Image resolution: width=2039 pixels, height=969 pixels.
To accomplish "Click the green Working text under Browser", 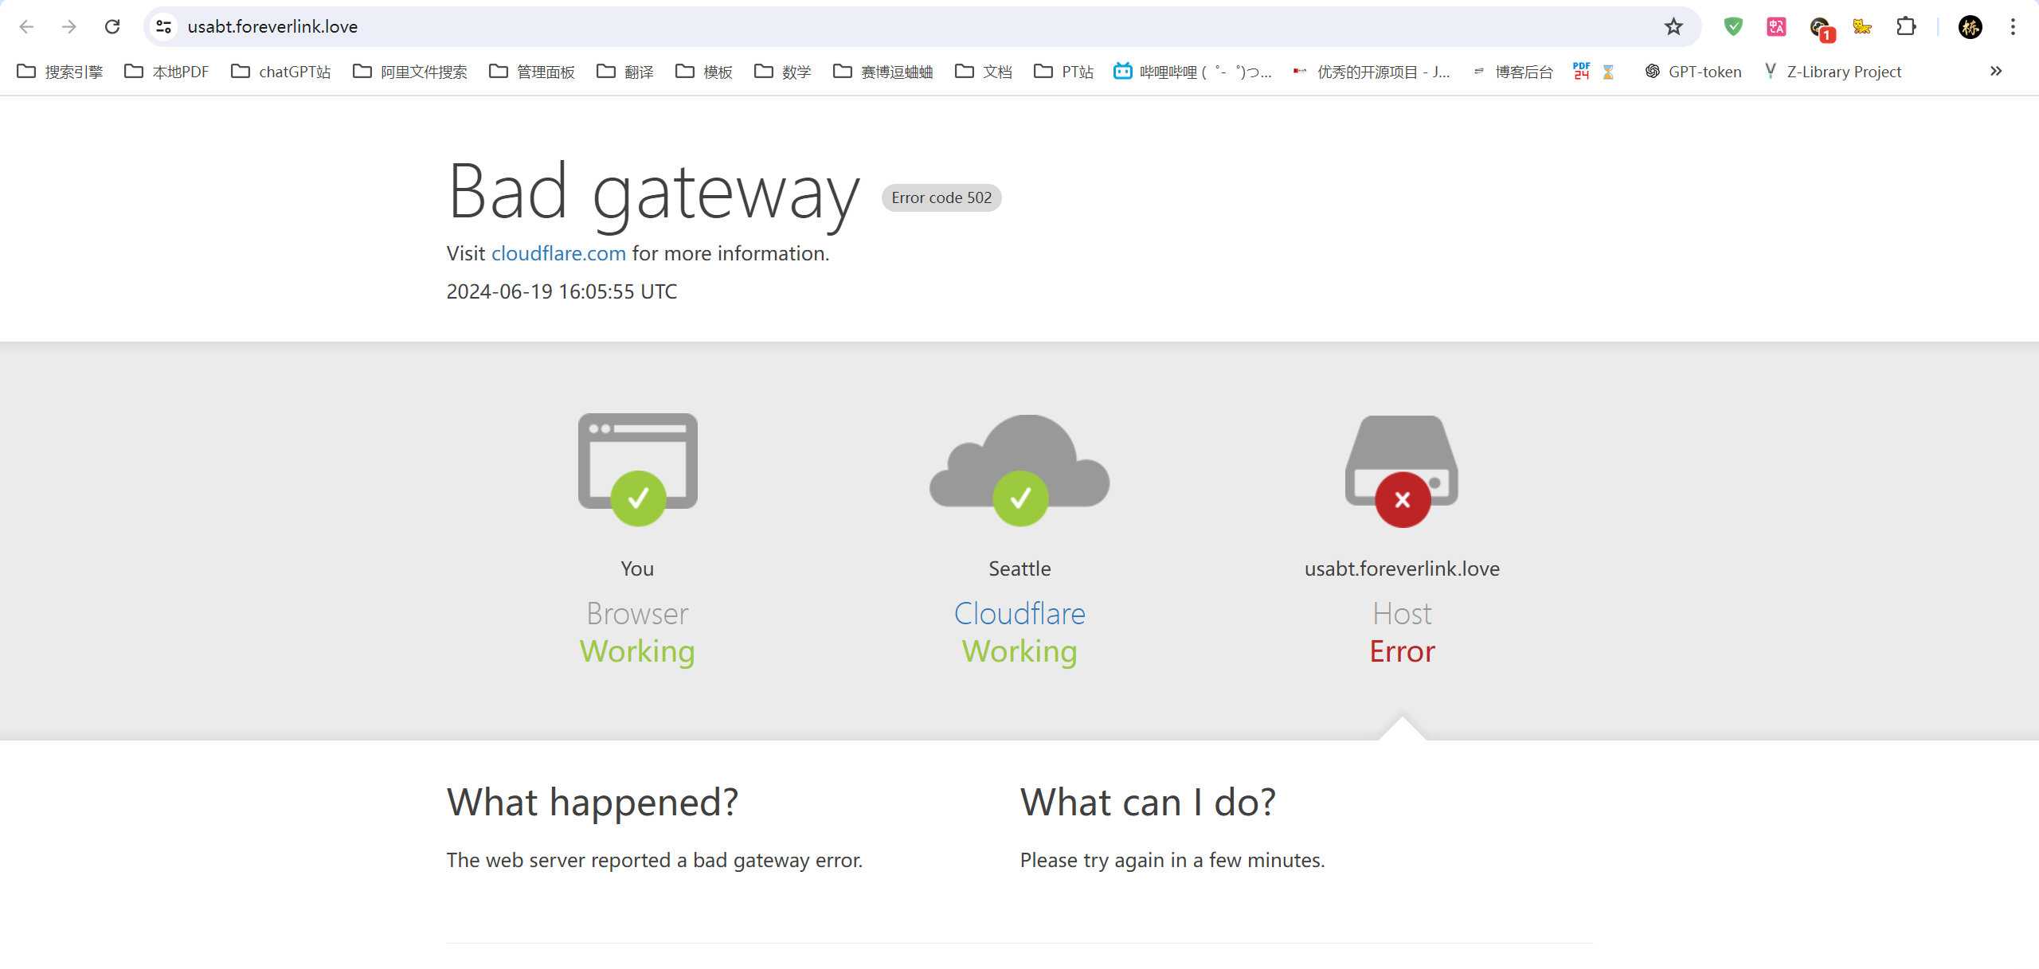I will click(x=637, y=651).
